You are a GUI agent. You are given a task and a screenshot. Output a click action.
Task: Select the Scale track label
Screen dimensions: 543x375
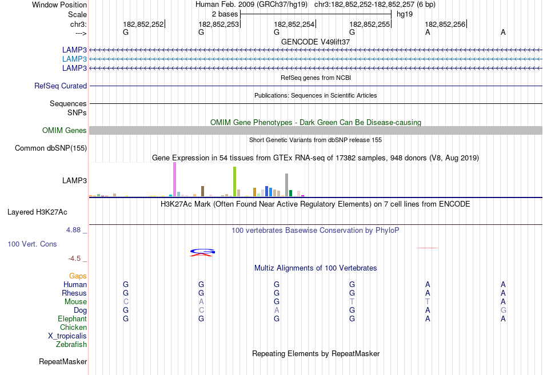coord(77,14)
